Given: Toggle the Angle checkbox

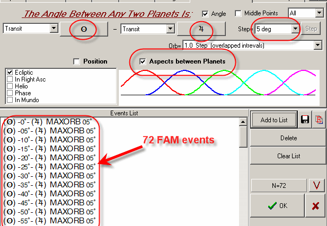Looking at the screenshot, I should (x=206, y=13).
